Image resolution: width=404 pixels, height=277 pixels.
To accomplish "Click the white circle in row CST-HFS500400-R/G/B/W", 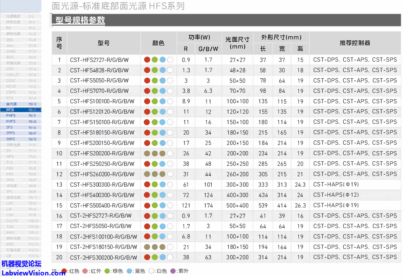I will 170,206.
